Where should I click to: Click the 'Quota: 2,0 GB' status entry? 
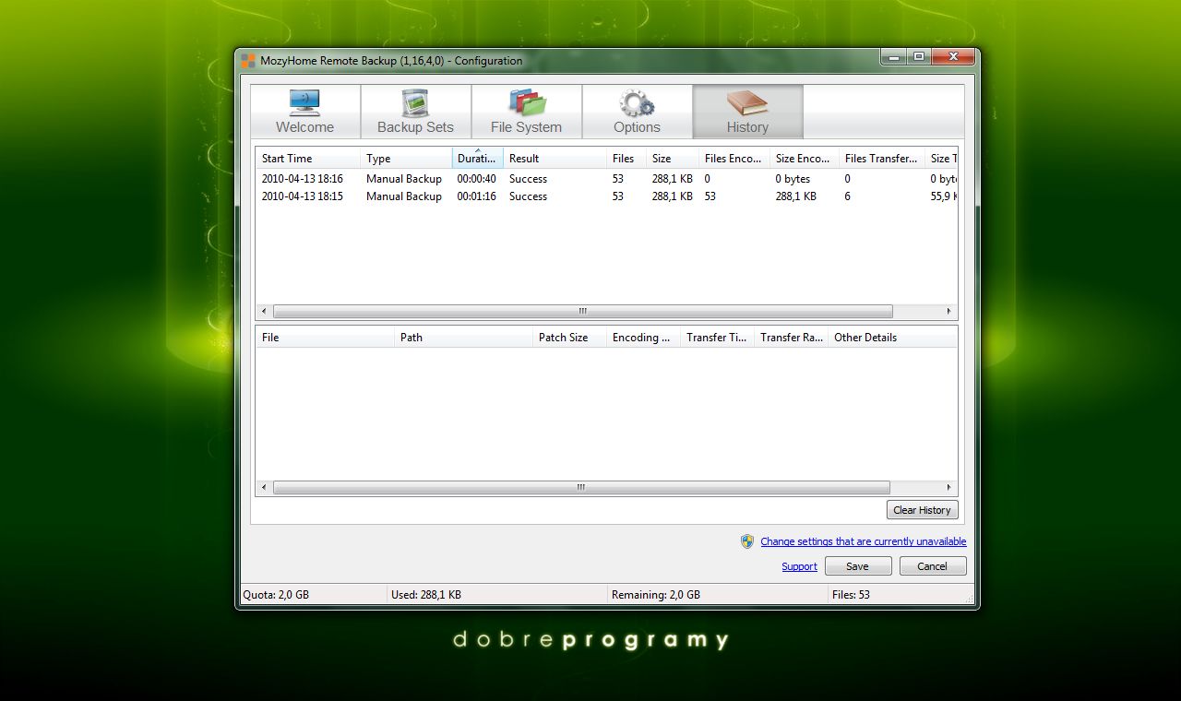tap(276, 595)
